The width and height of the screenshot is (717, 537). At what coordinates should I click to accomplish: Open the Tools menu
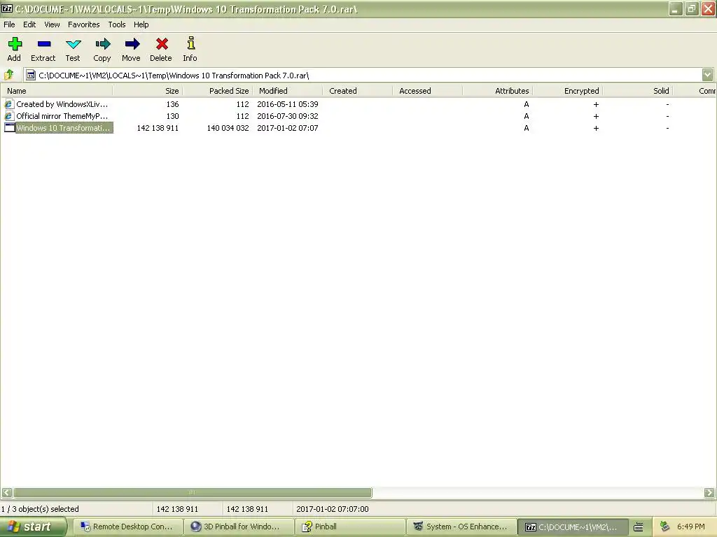pos(117,24)
